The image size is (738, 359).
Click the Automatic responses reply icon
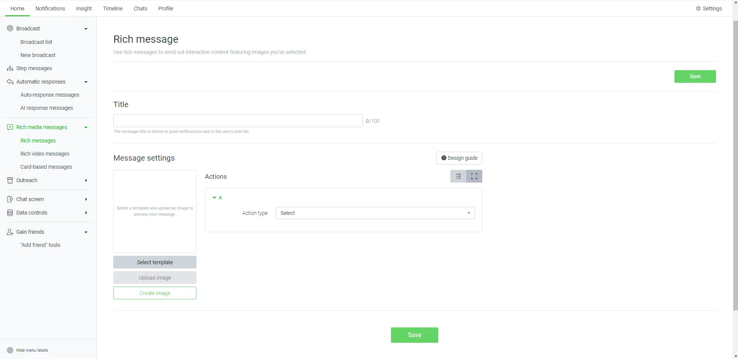tap(10, 82)
